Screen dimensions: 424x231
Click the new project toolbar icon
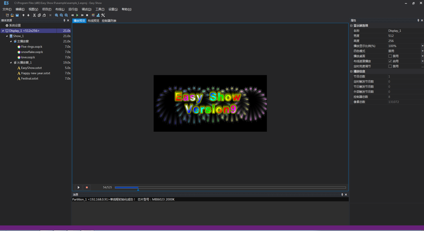(x=7, y=15)
